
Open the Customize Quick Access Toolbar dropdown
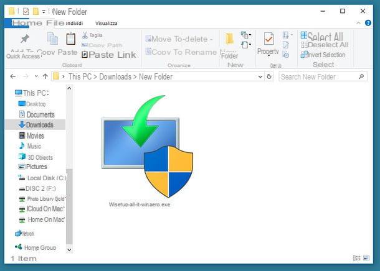pyautogui.click(x=44, y=11)
